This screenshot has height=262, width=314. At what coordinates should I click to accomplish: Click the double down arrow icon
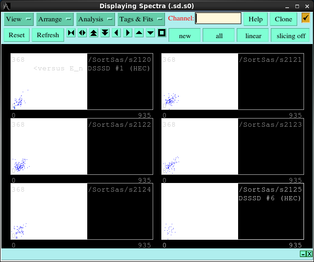[x=105, y=33]
